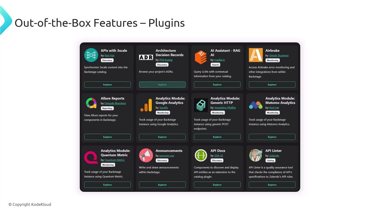Viewport: 380px width, 214px height.
Task: Explore the Quantum Metric analytics module
Action: (107, 185)
